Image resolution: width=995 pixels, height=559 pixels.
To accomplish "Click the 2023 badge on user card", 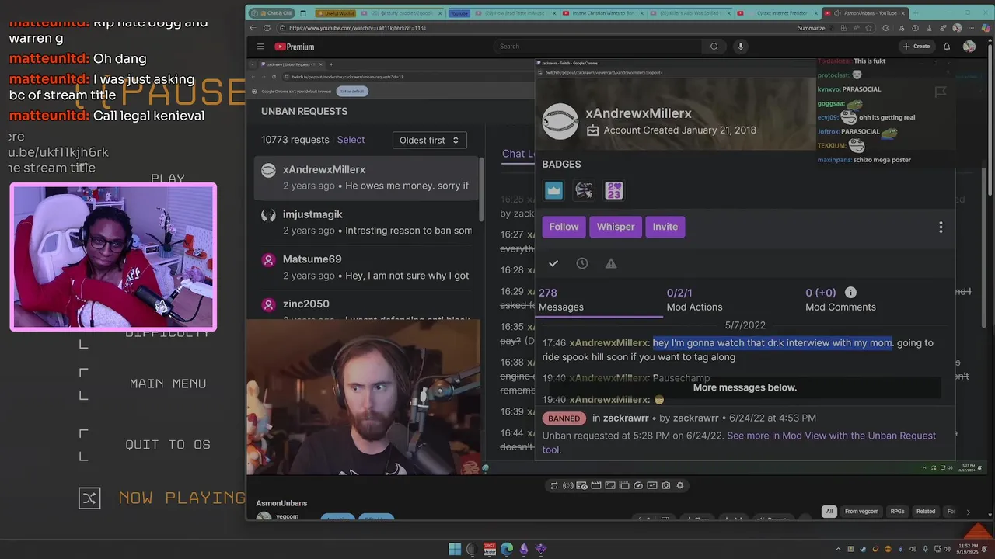I will 614,190.
